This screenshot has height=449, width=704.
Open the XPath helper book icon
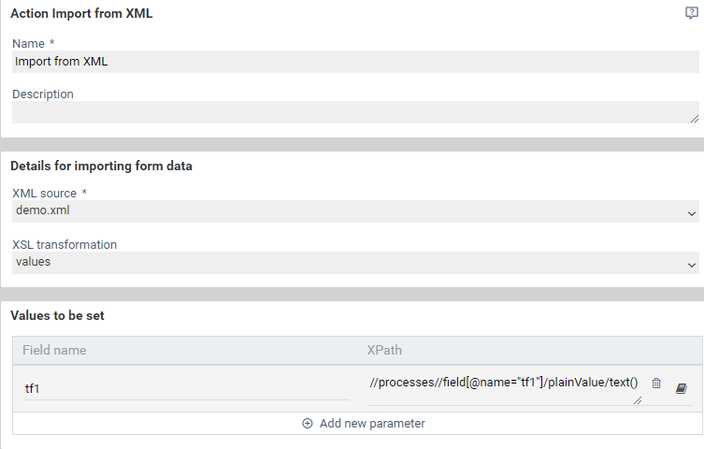[682, 388]
